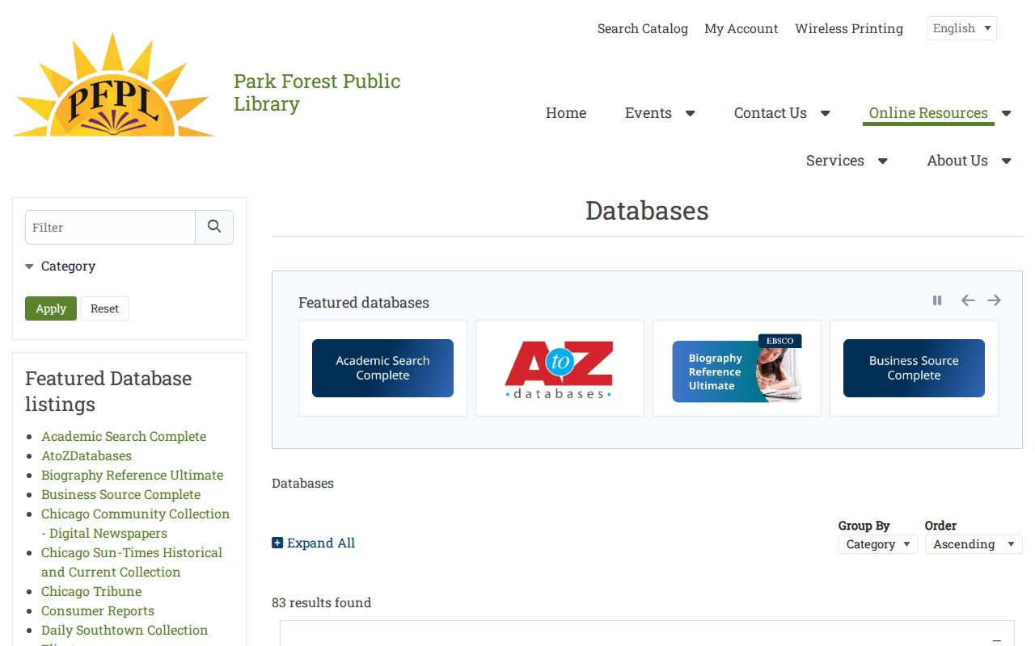Open Biography Reference Ultimate thumbnail
Image resolution: width=1035 pixels, height=646 pixels.
pos(737,368)
